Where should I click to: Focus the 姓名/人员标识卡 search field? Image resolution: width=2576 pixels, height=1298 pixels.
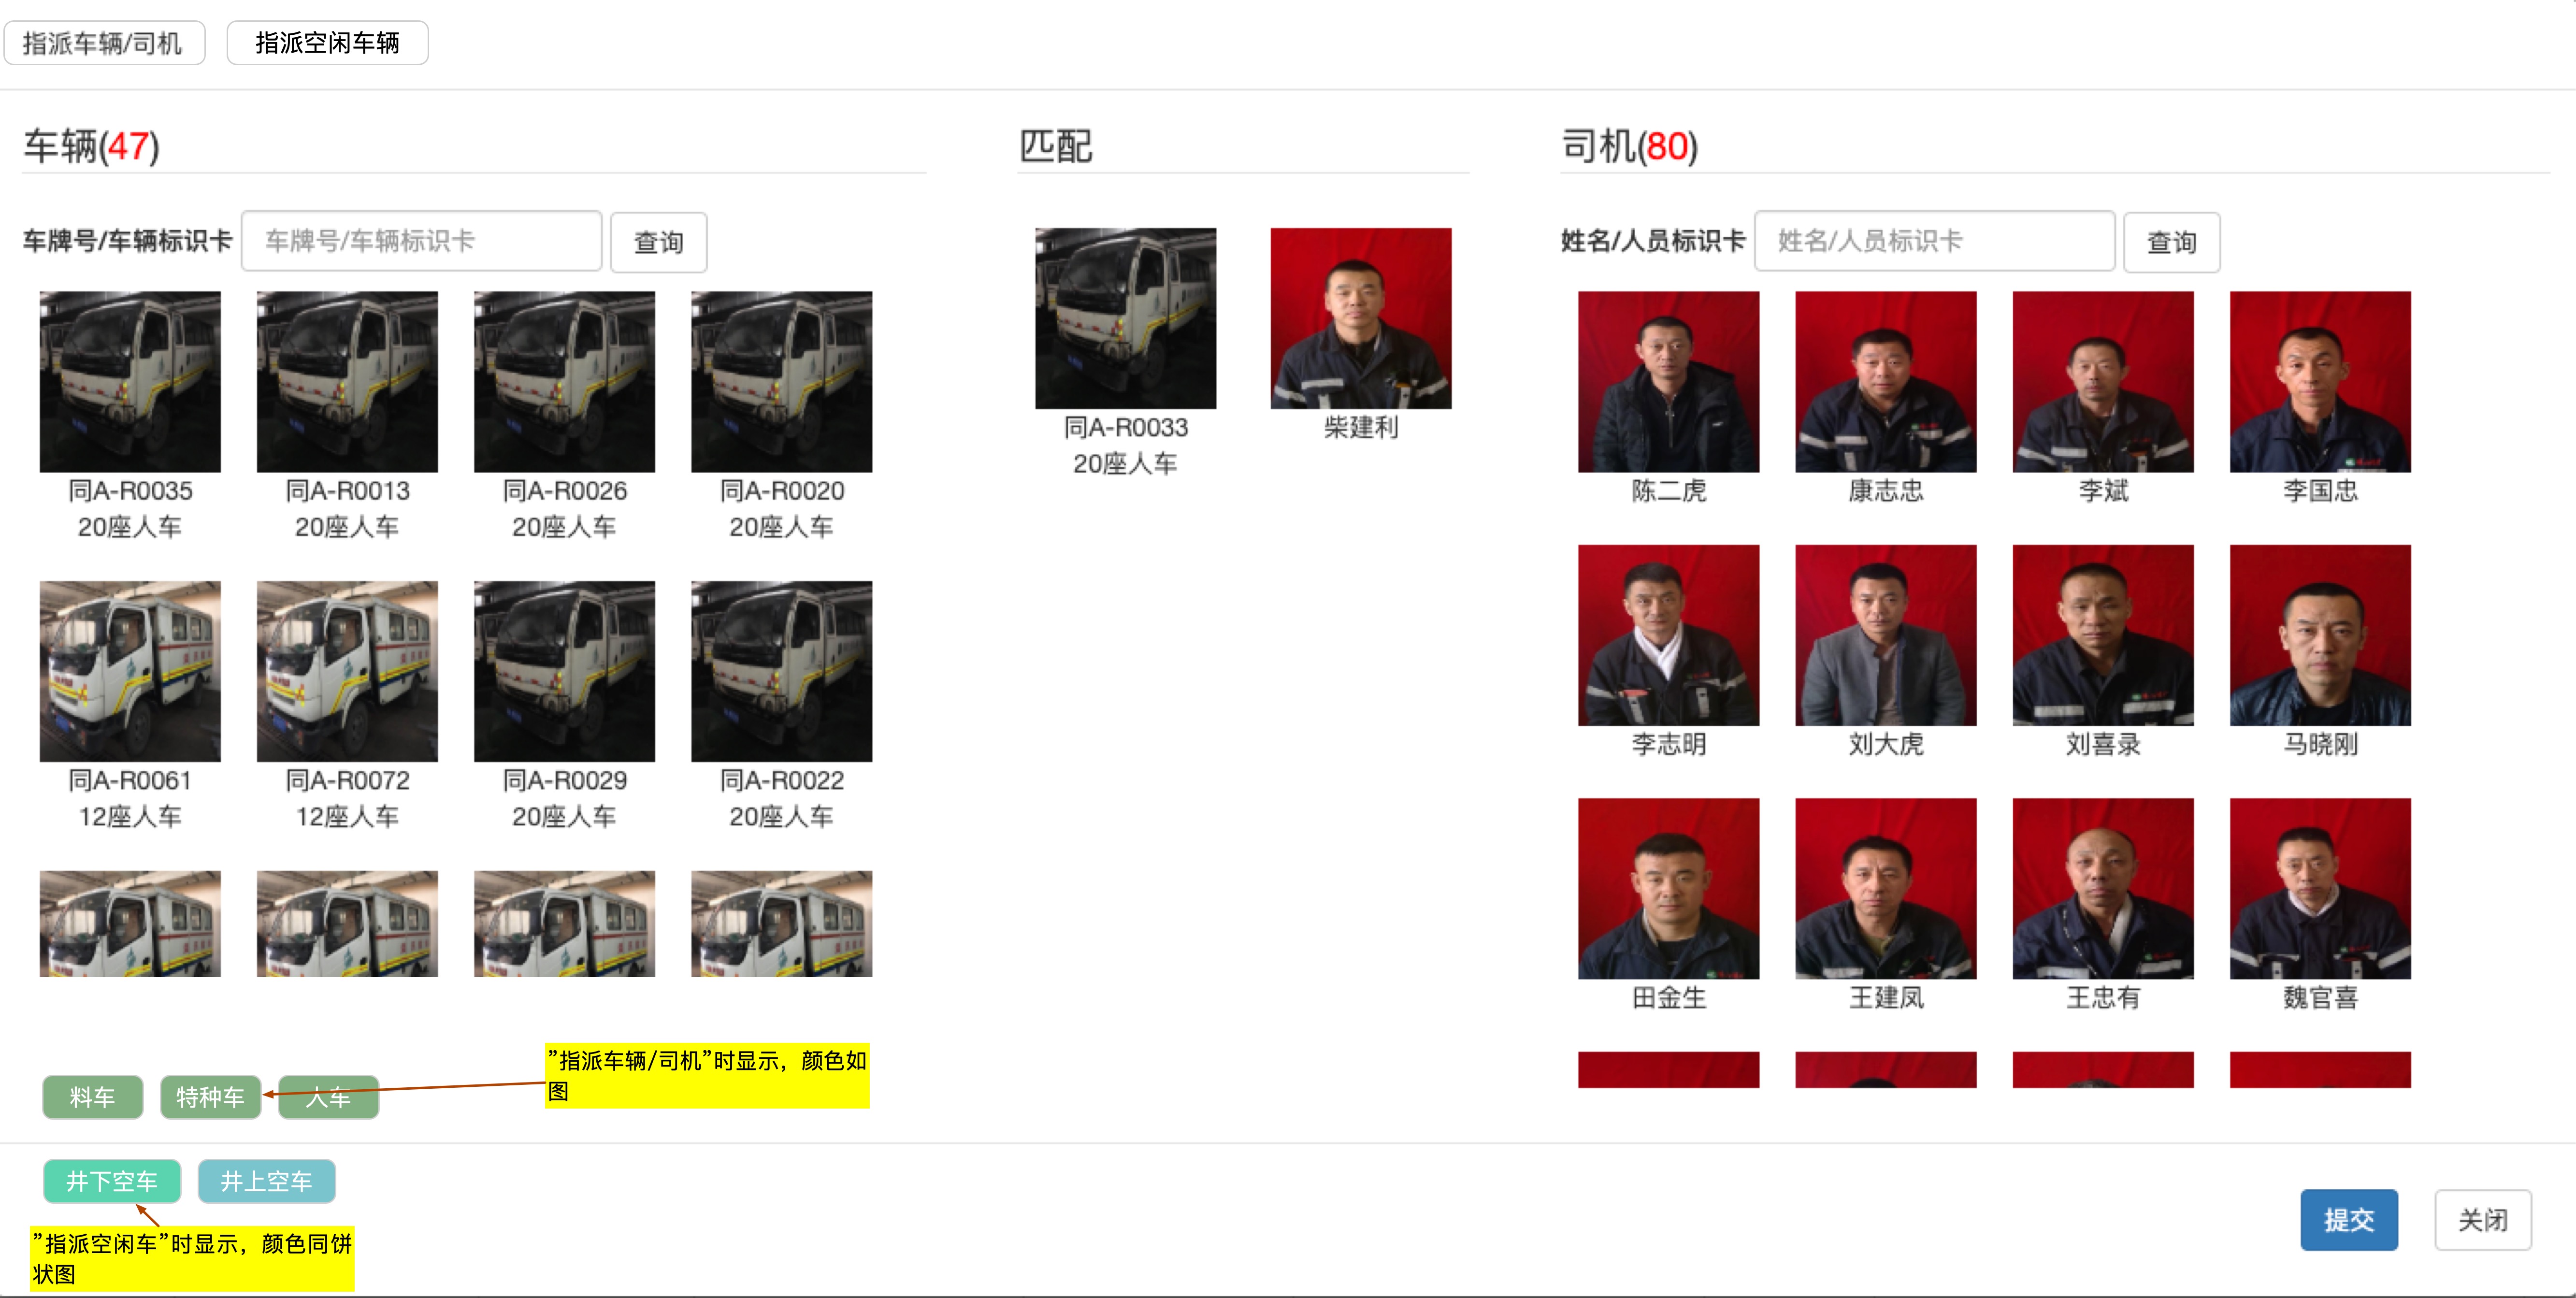1933,241
